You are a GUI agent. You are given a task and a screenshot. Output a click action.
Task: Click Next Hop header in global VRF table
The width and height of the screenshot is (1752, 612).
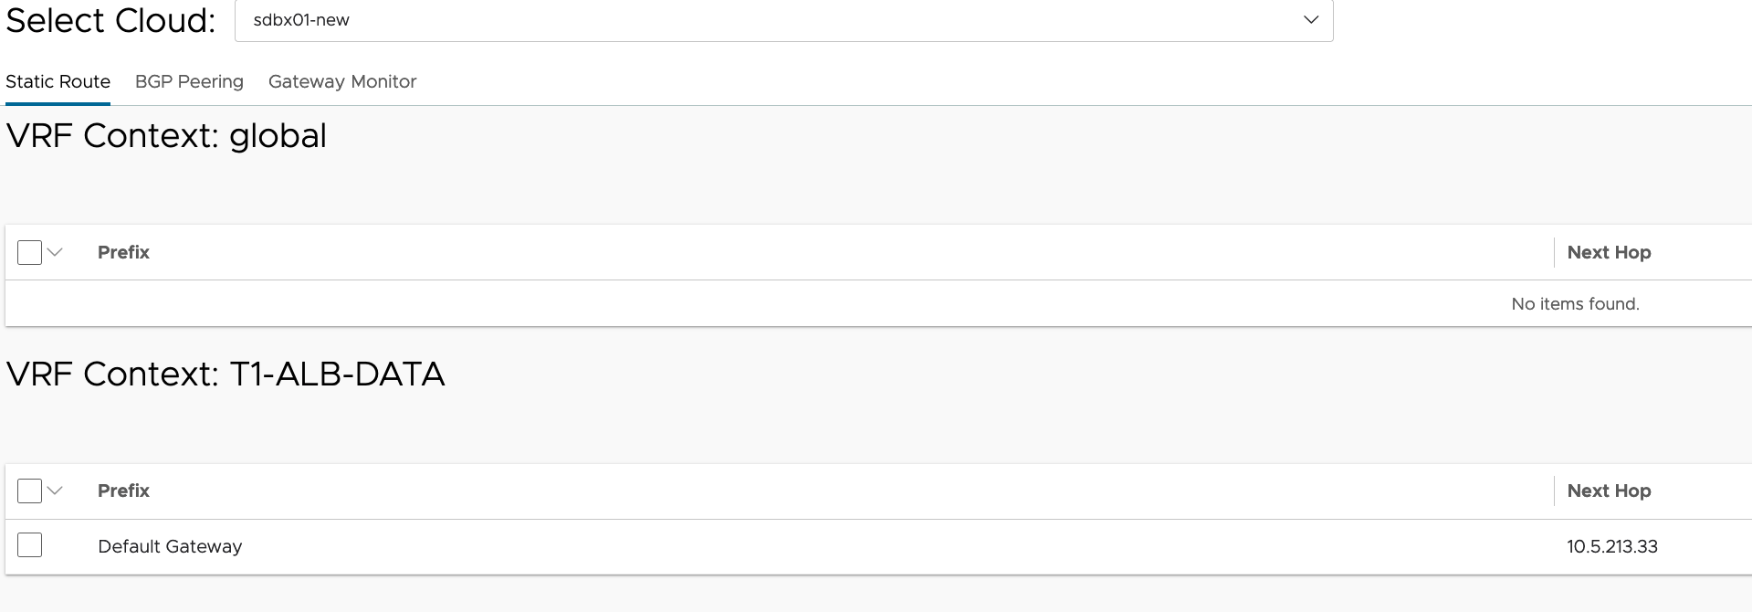pyautogui.click(x=1609, y=252)
